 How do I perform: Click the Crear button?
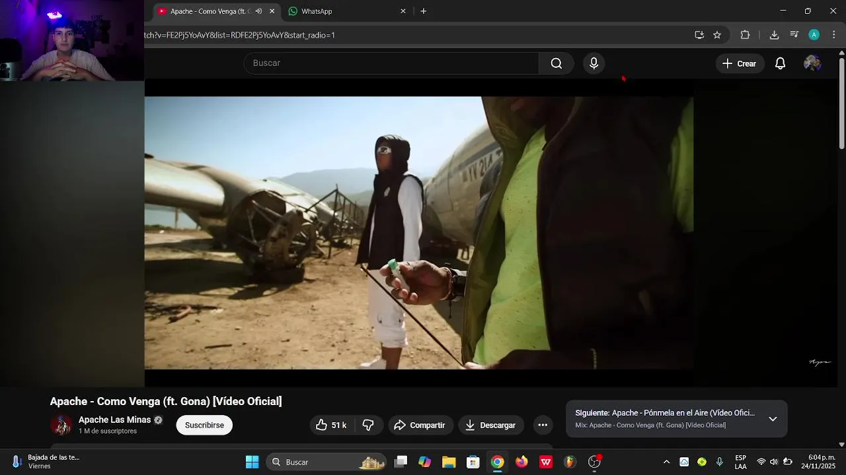(x=740, y=63)
